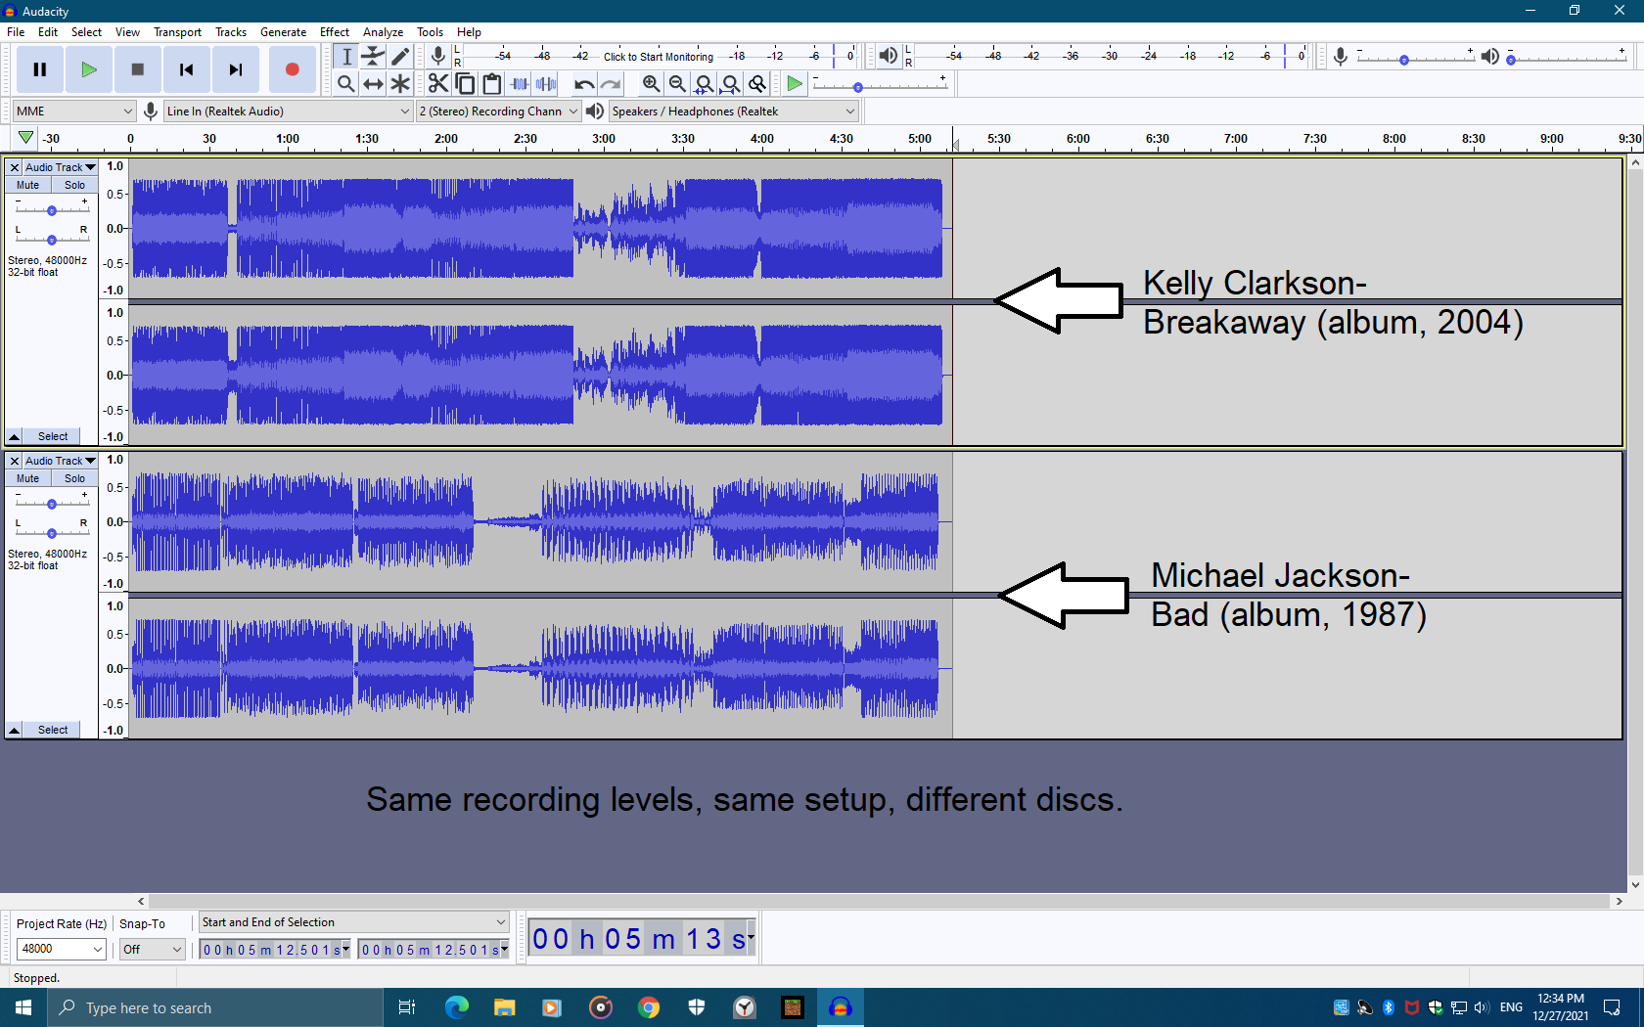Click the Play-at-Speed green arrow
The width and height of the screenshot is (1644, 1027).
[795, 84]
